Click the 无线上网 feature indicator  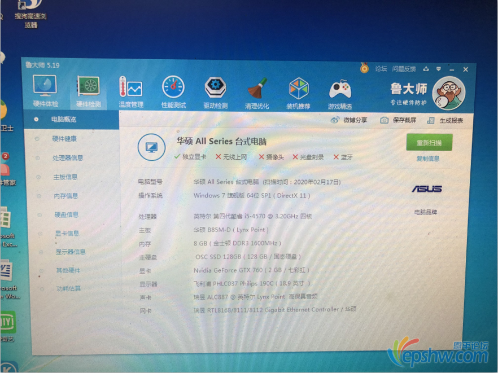click(231, 157)
